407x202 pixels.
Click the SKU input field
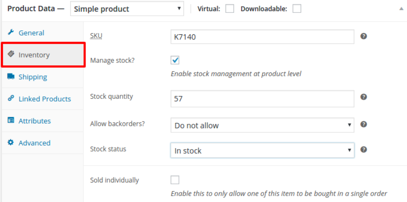(x=262, y=37)
